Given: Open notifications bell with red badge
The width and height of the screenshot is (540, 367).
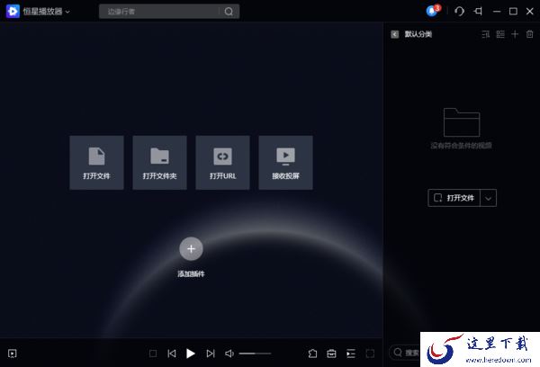Looking at the screenshot, I should click(433, 11).
